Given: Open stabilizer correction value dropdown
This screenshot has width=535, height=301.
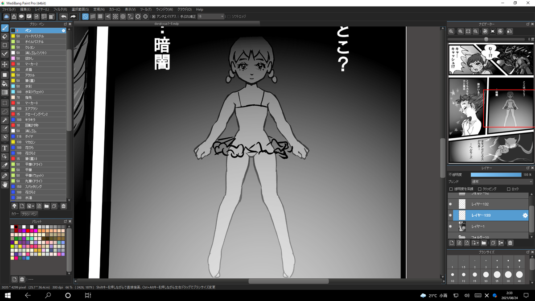Looking at the screenshot, I should tap(211, 16).
